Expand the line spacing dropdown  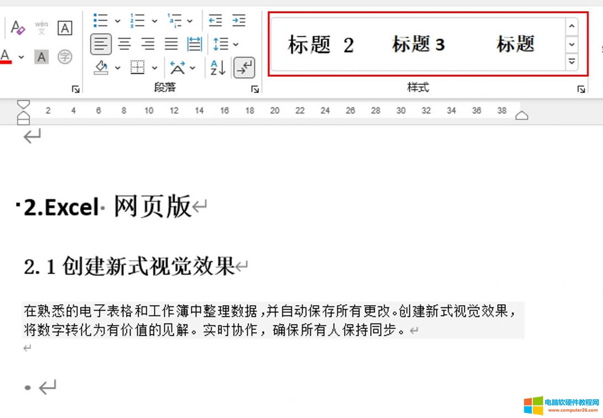[236, 44]
